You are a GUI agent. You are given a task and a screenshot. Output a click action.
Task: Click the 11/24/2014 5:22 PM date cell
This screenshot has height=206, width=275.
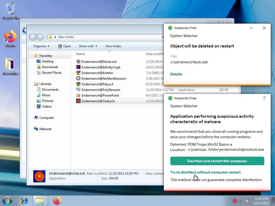point(160,90)
